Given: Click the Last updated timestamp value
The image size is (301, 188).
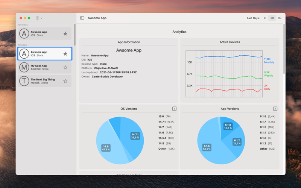Looking at the screenshot, I should (118, 72).
